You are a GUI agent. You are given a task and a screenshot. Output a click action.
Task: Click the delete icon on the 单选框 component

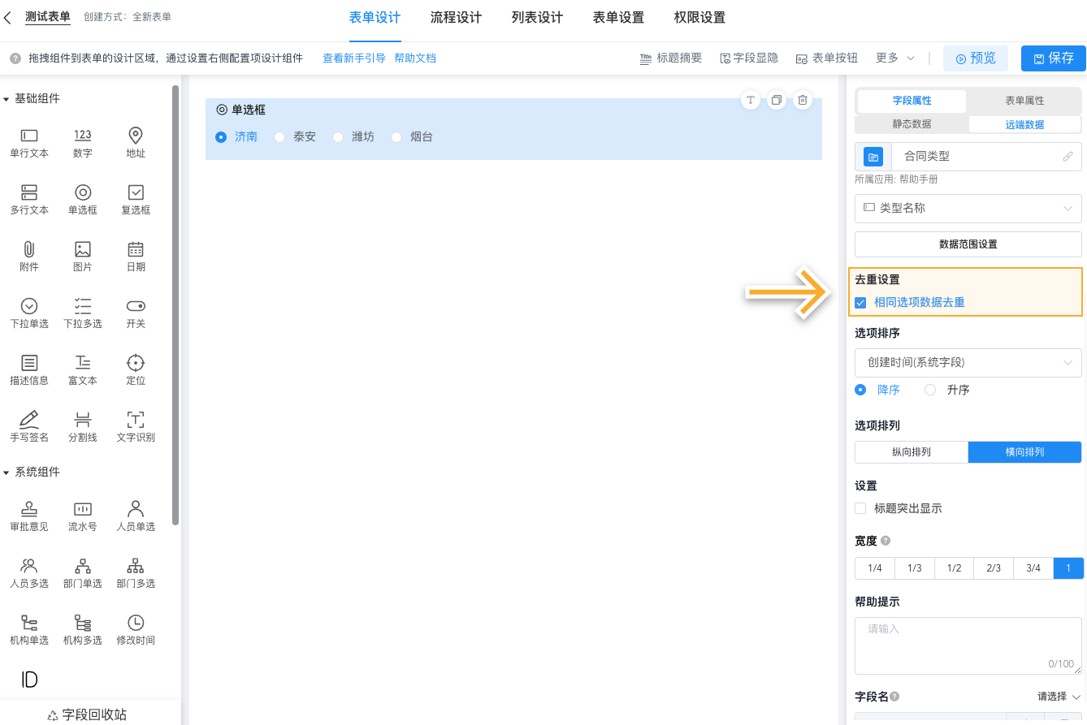[802, 99]
